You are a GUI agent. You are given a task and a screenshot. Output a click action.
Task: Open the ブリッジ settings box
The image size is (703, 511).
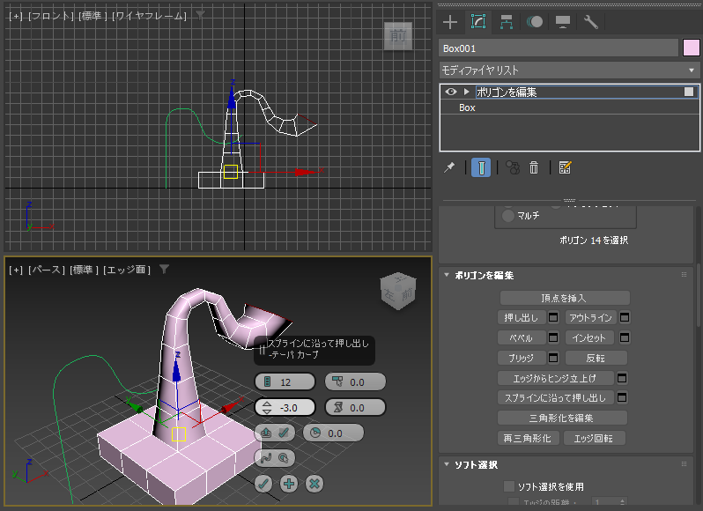[553, 358]
